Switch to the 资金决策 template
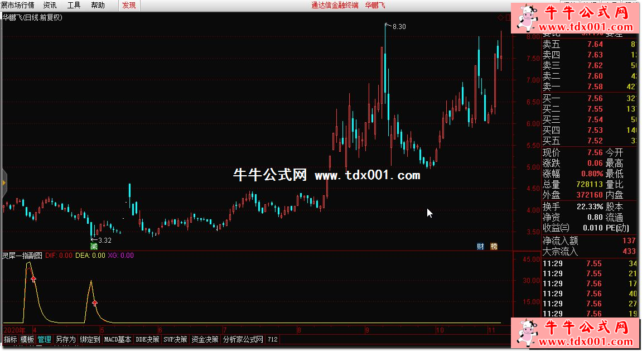This screenshot has height=351, width=642. tap(205, 339)
